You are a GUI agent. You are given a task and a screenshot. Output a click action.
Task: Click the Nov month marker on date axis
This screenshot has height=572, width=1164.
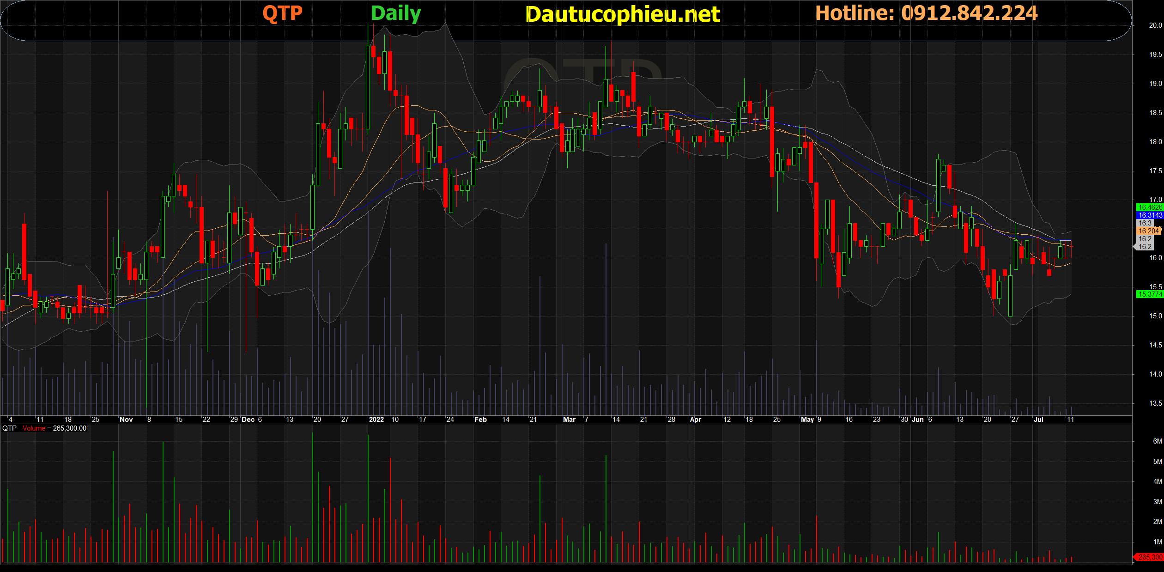pyautogui.click(x=126, y=420)
